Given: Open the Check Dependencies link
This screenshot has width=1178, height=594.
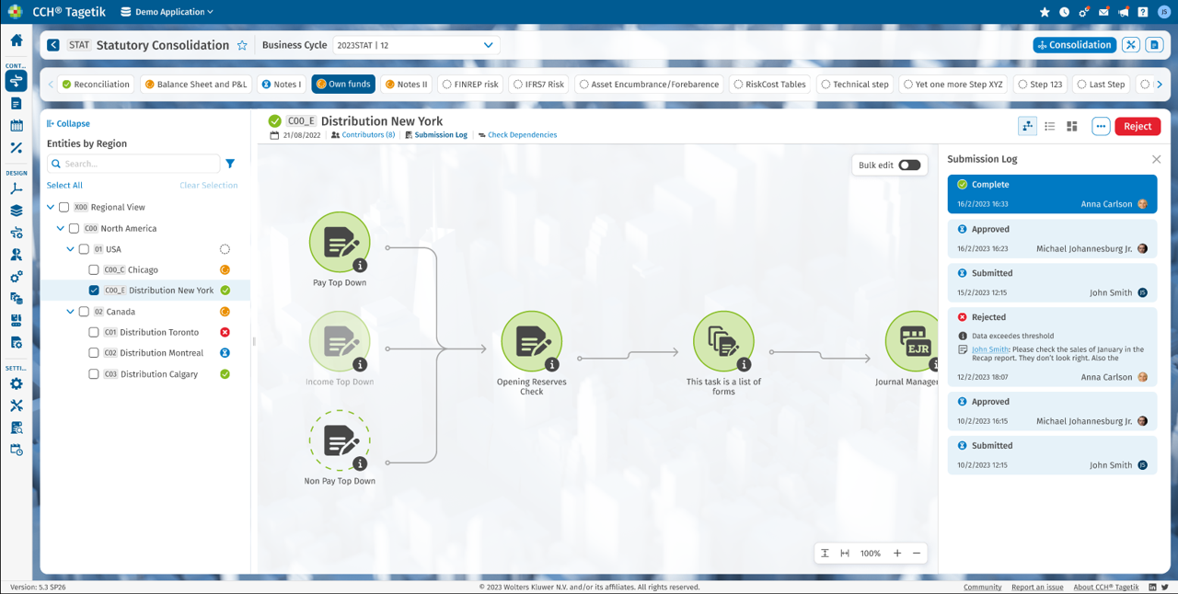Looking at the screenshot, I should pyautogui.click(x=521, y=135).
